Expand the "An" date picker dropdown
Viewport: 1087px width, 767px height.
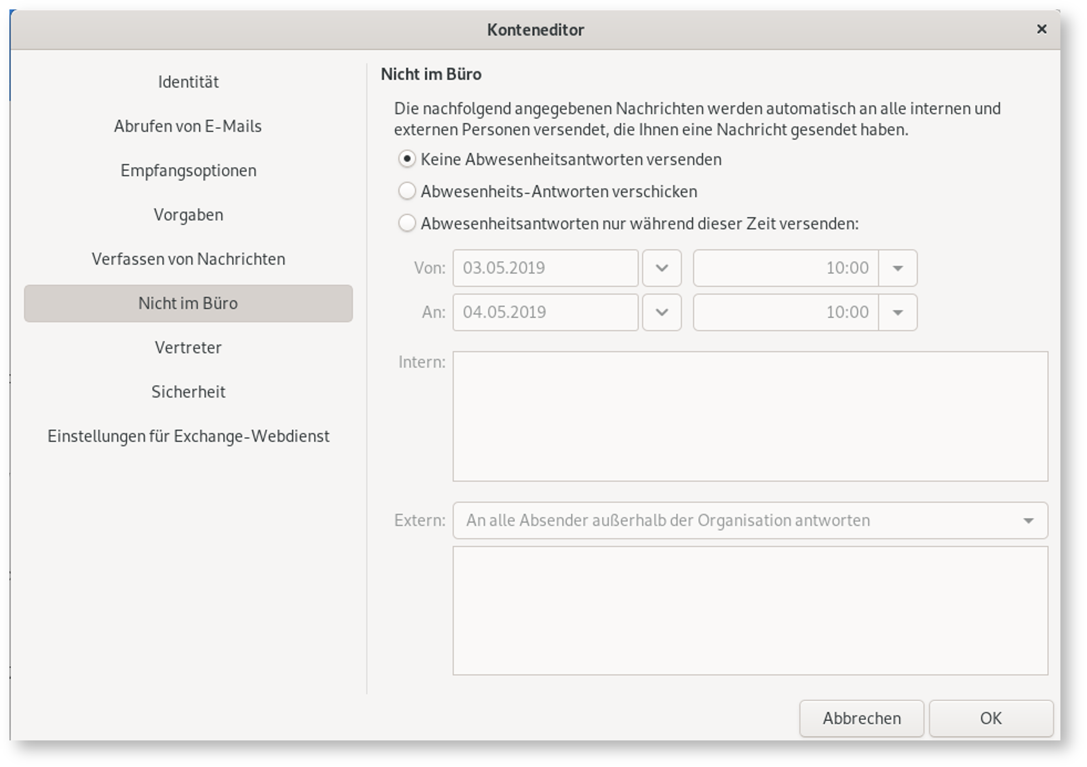tap(662, 312)
